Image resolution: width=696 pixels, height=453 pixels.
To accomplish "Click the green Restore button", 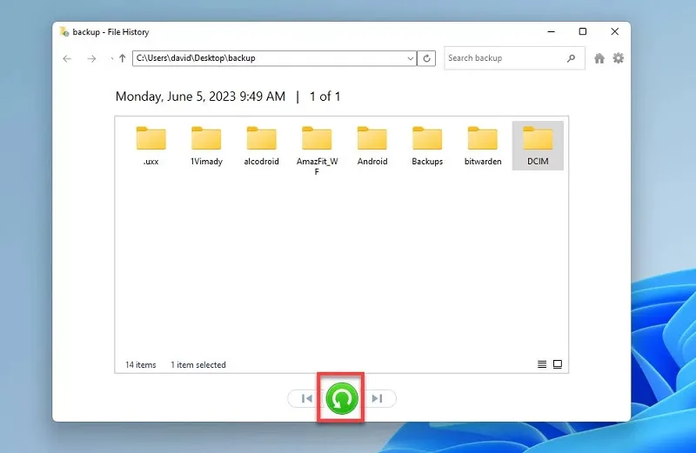I will click(x=341, y=398).
